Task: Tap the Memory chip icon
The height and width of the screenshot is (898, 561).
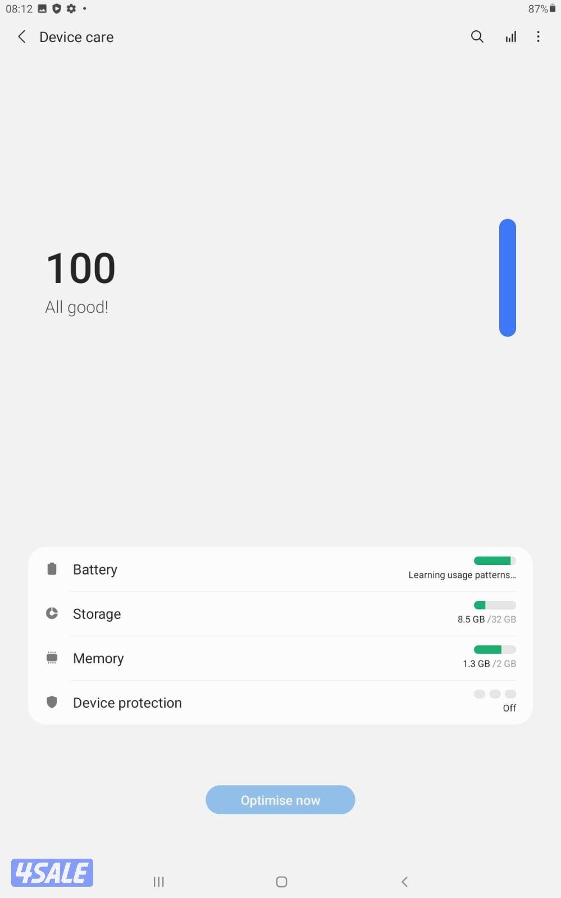Action: (52, 658)
